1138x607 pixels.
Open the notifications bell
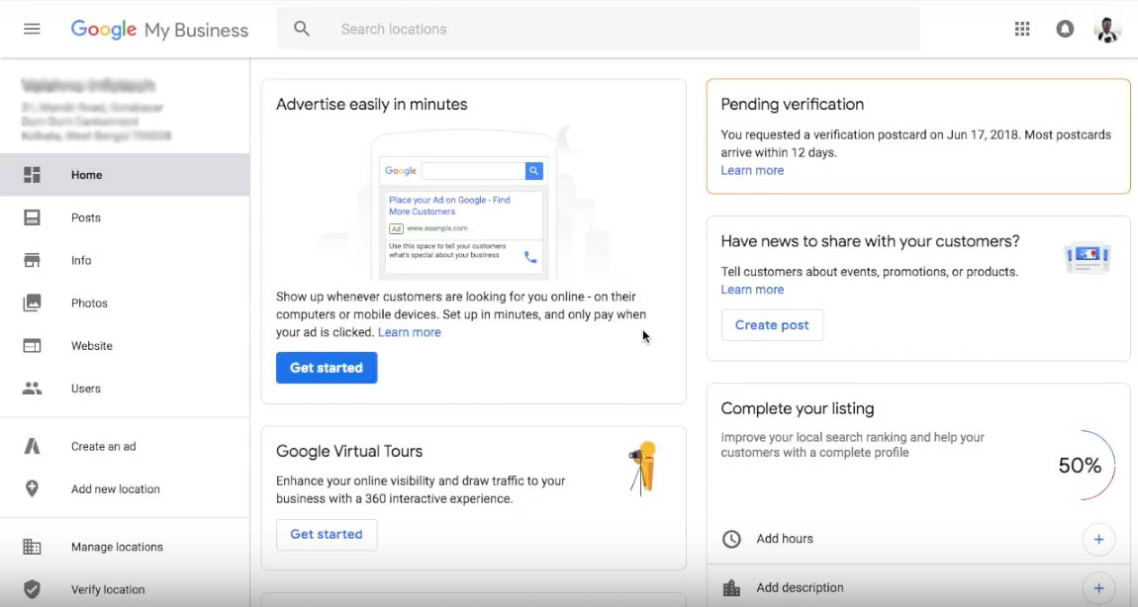pyautogui.click(x=1065, y=29)
